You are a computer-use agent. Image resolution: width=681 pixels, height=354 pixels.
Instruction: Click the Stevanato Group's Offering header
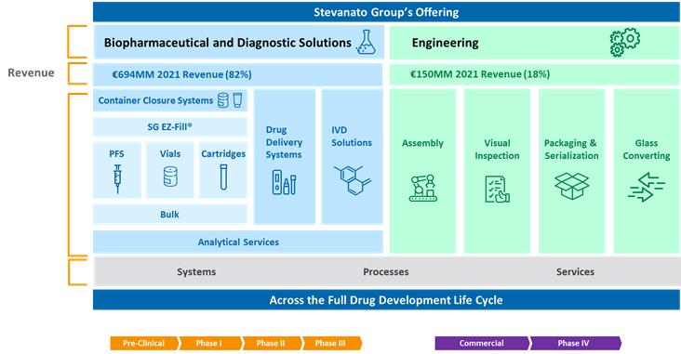point(386,12)
